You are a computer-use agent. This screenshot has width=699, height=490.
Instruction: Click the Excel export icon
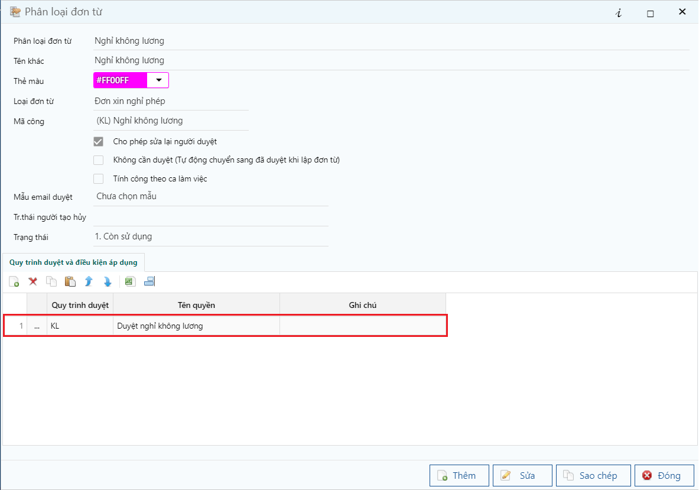coord(130,282)
